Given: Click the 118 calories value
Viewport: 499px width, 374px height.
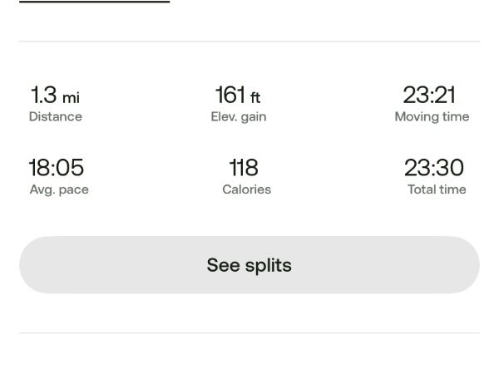Looking at the screenshot, I should [x=244, y=168].
